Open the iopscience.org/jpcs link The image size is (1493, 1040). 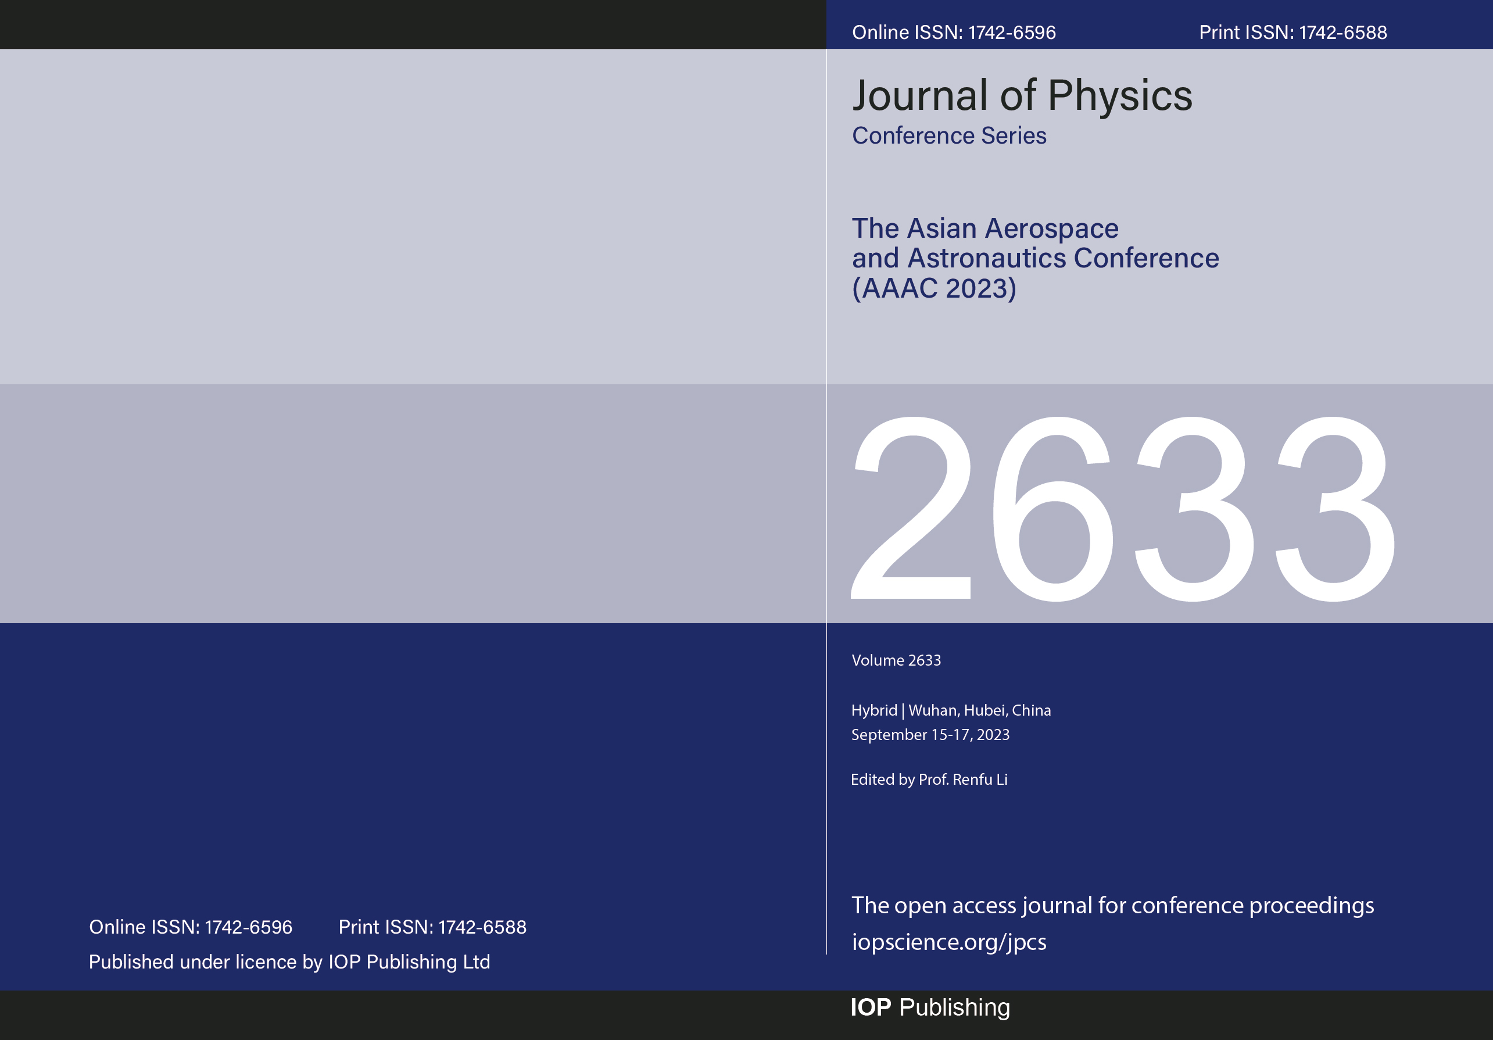point(948,942)
